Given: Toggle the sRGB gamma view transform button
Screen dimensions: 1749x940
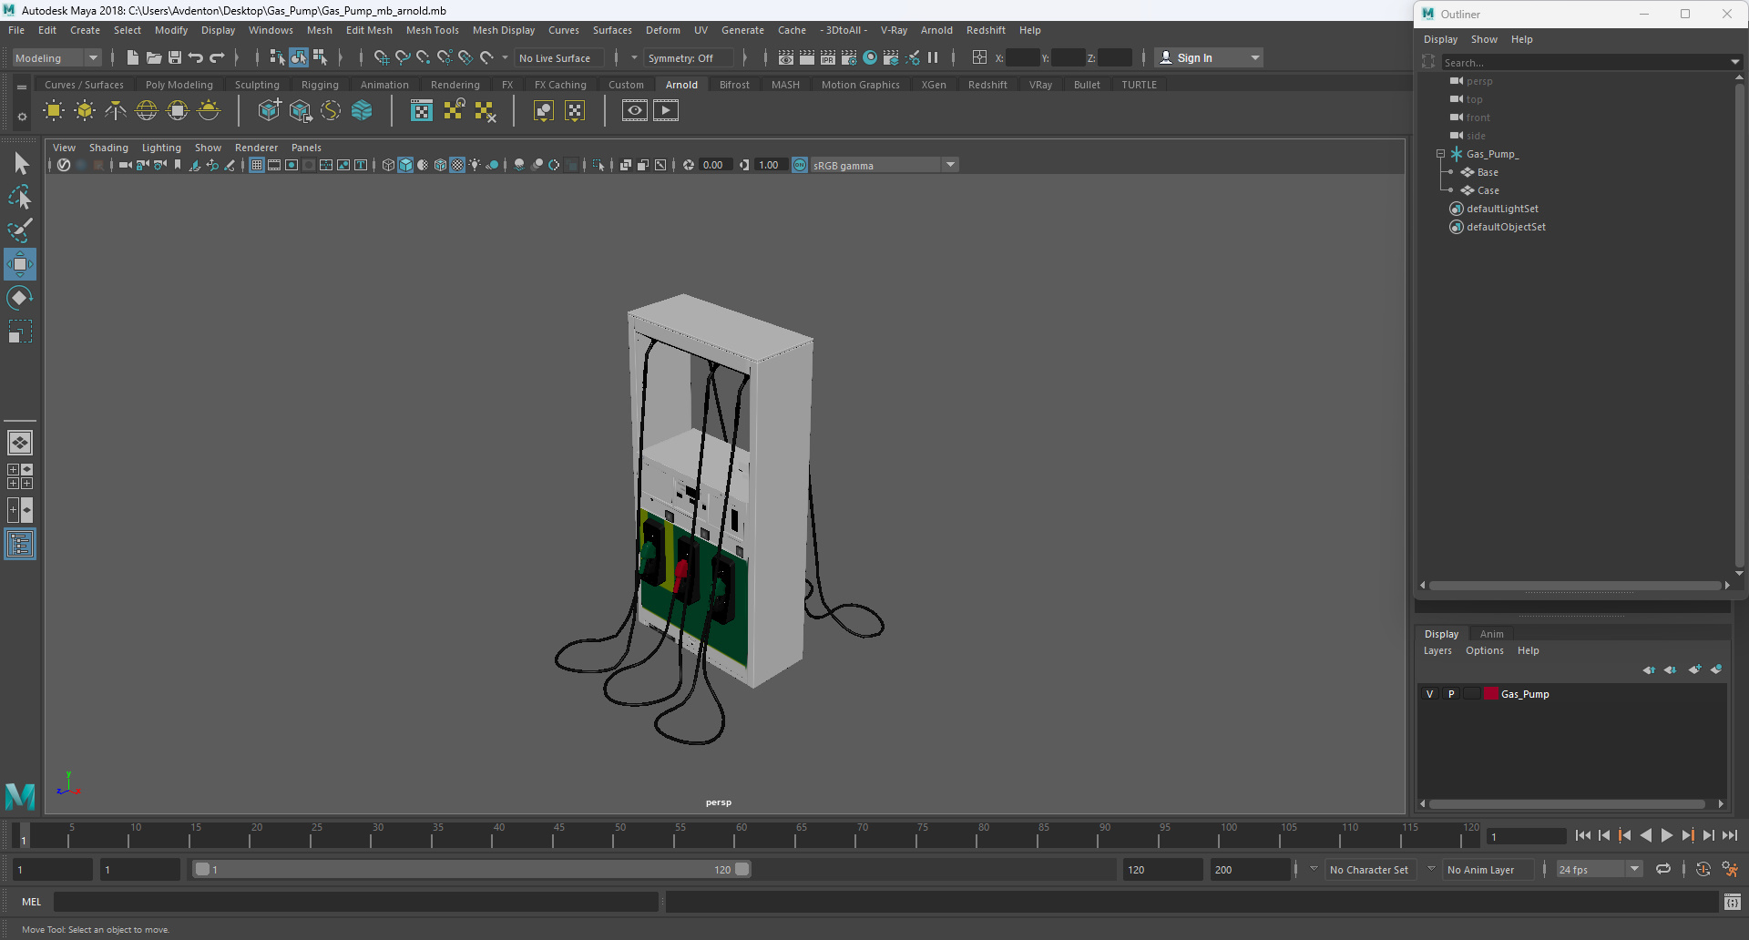Looking at the screenshot, I should [800, 165].
